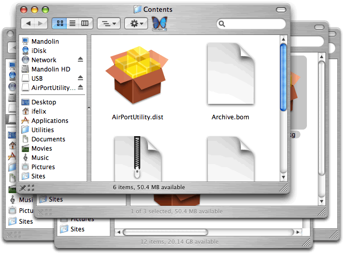Click scroll down arrow in Contents window
This screenshot has width=343, height=253.
point(283,177)
